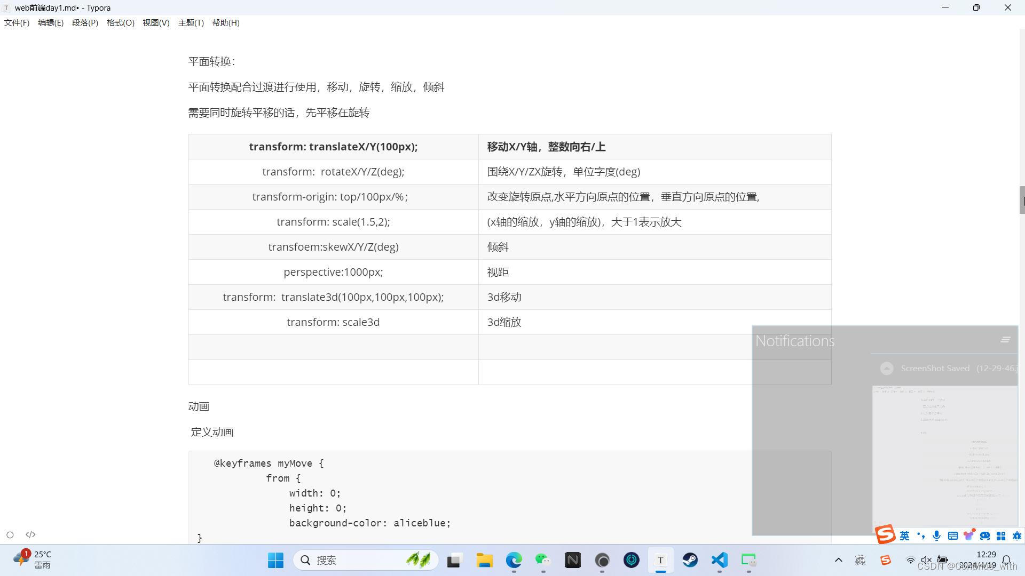Viewport: 1025px width, 576px height.
Task: Switch to source code mode icon
Action: pyautogui.click(x=30, y=535)
